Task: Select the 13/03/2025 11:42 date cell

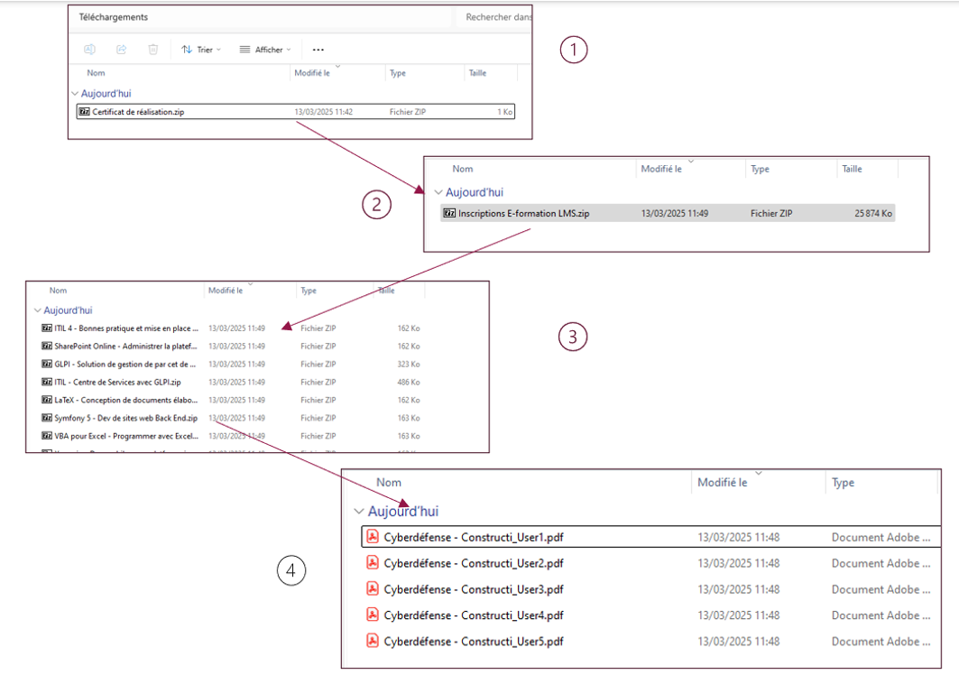Action: [x=323, y=112]
